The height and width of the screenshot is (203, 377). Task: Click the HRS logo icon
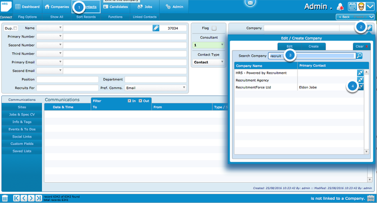[6, 6]
